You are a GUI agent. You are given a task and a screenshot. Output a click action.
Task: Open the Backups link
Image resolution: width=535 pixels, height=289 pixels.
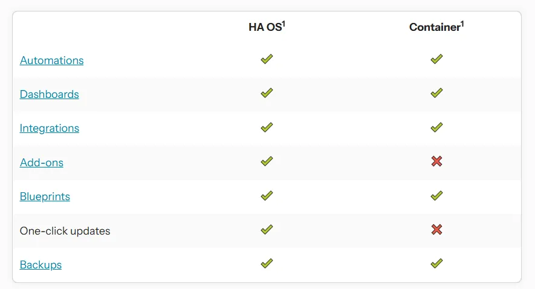pos(41,265)
